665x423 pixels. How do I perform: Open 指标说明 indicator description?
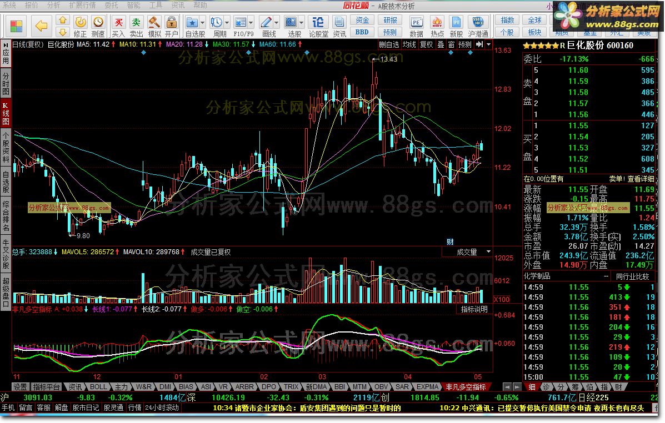[x=474, y=309]
